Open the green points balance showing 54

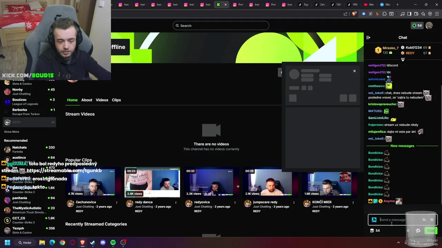pos(417,25)
